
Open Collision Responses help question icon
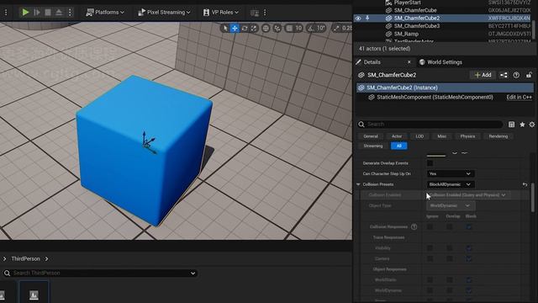point(414,226)
